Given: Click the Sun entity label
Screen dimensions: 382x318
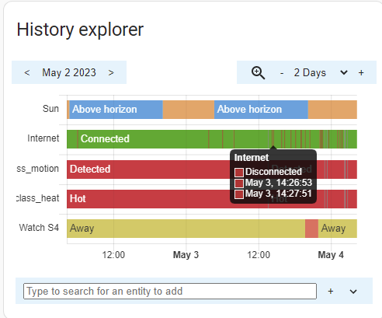Looking at the screenshot, I should click(x=50, y=109).
